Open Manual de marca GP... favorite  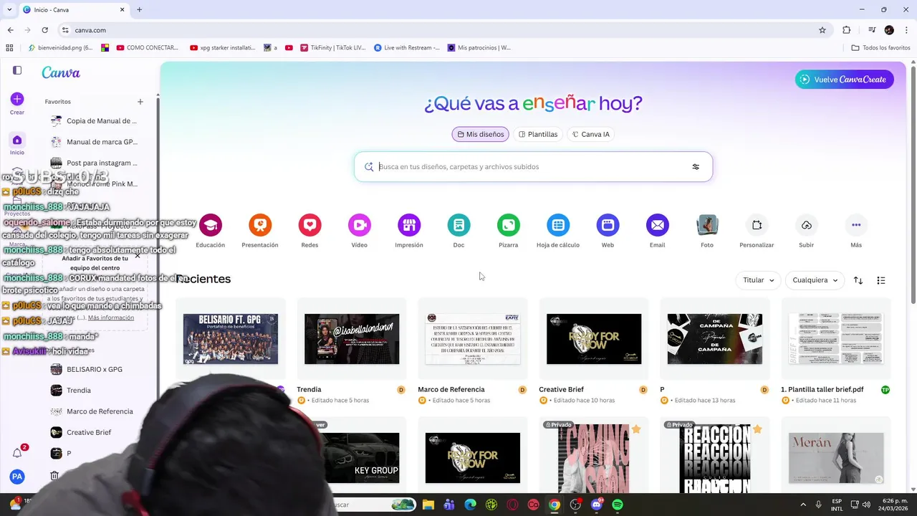tap(94, 142)
